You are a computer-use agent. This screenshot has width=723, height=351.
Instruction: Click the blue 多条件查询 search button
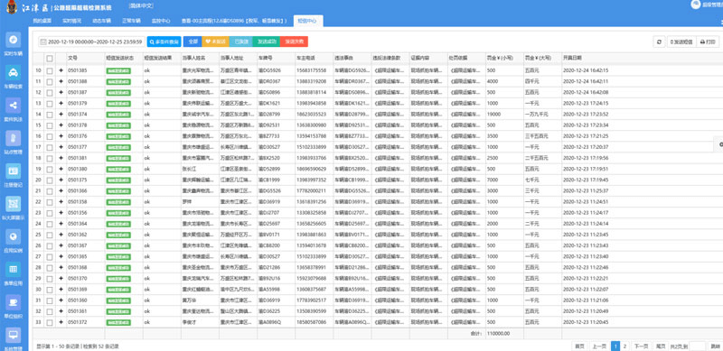point(164,42)
